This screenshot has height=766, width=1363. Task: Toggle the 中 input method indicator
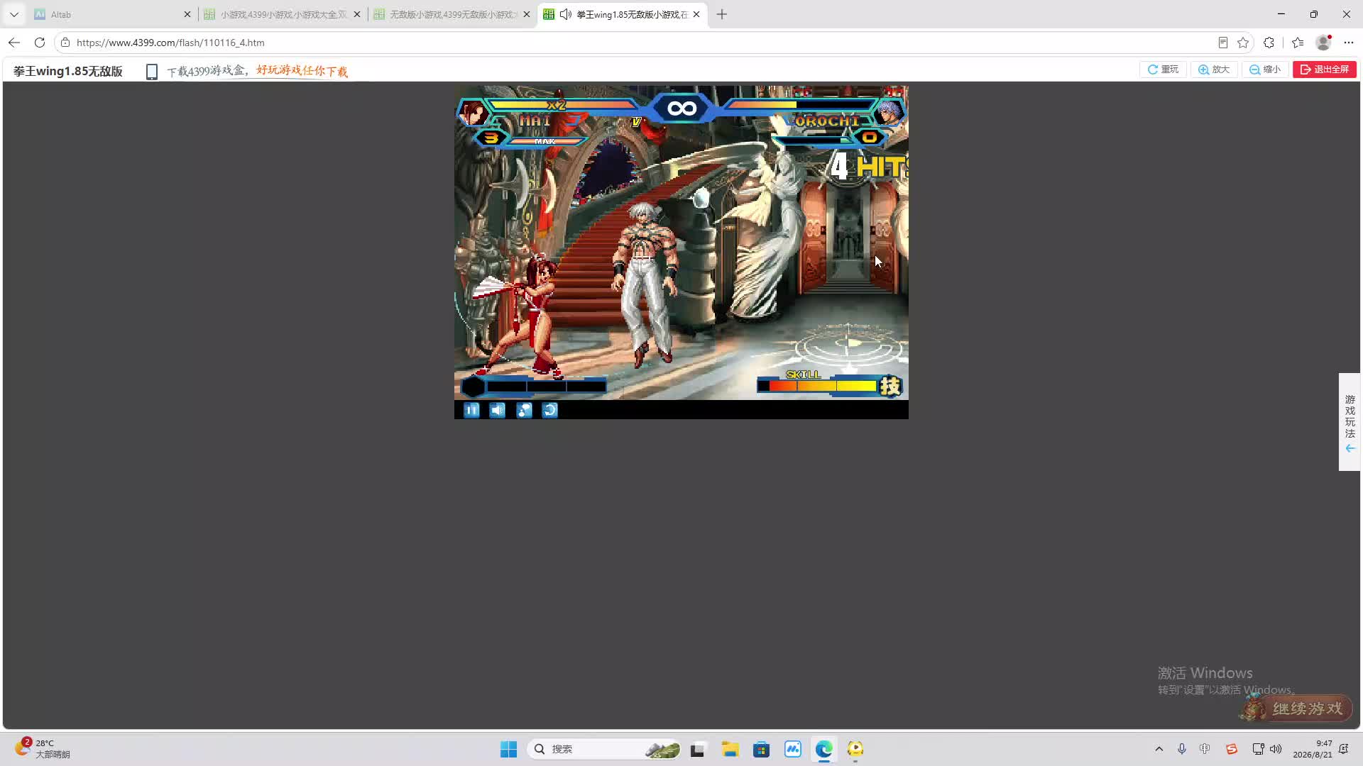point(1205,749)
